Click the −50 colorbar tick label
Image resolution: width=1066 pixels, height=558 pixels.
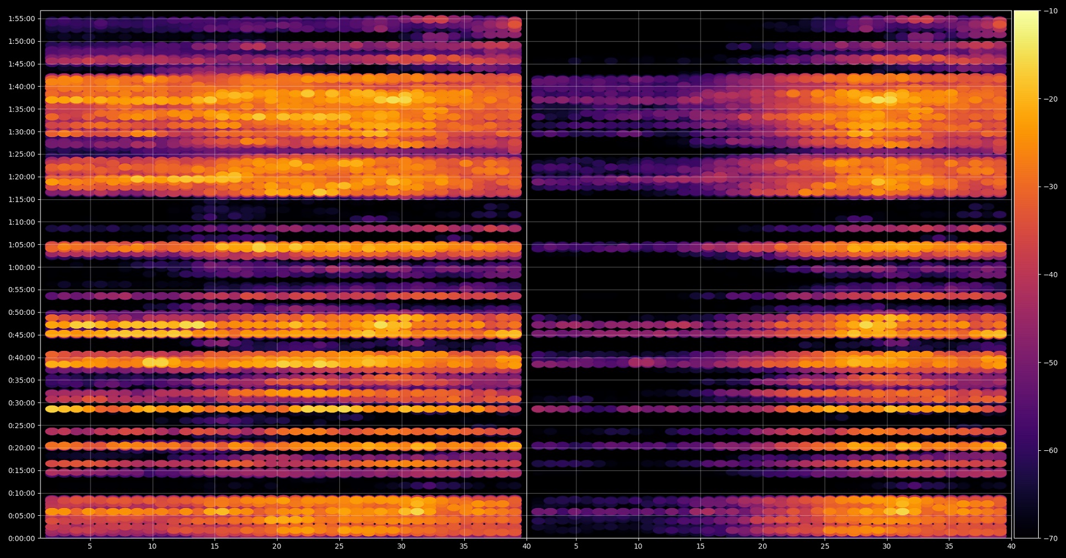pyautogui.click(x=1051, y=363)
